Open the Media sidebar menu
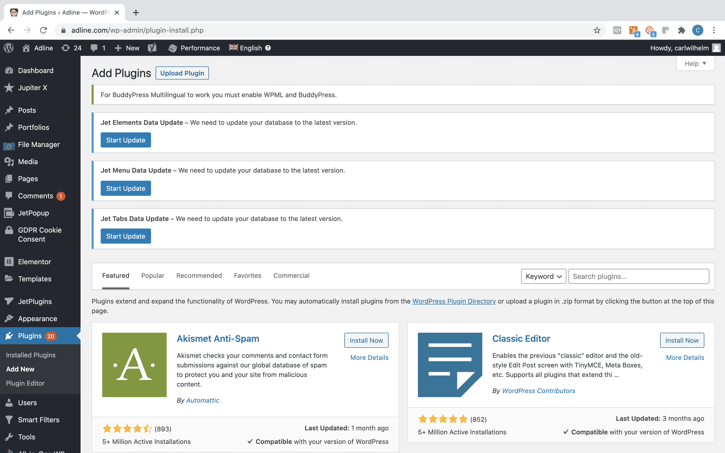Image resolution: width=725 pixels, height=453 pixels. coord(40,162)
